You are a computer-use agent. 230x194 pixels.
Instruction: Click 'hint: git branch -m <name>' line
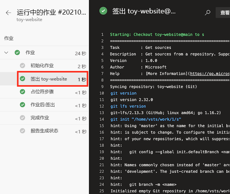[143, 184]
